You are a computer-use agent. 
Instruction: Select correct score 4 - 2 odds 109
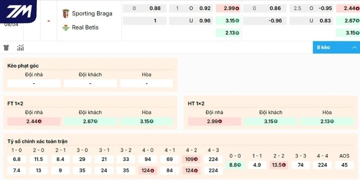(191, 159)
